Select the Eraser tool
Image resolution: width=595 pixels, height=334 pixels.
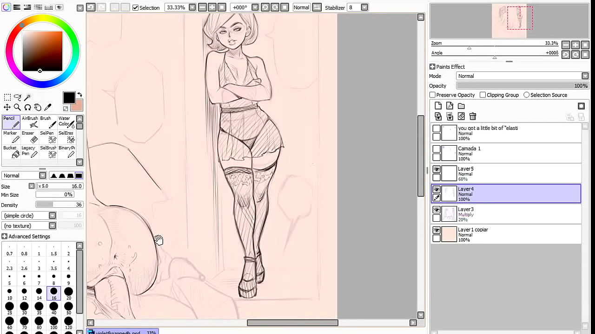pos(31,137)
